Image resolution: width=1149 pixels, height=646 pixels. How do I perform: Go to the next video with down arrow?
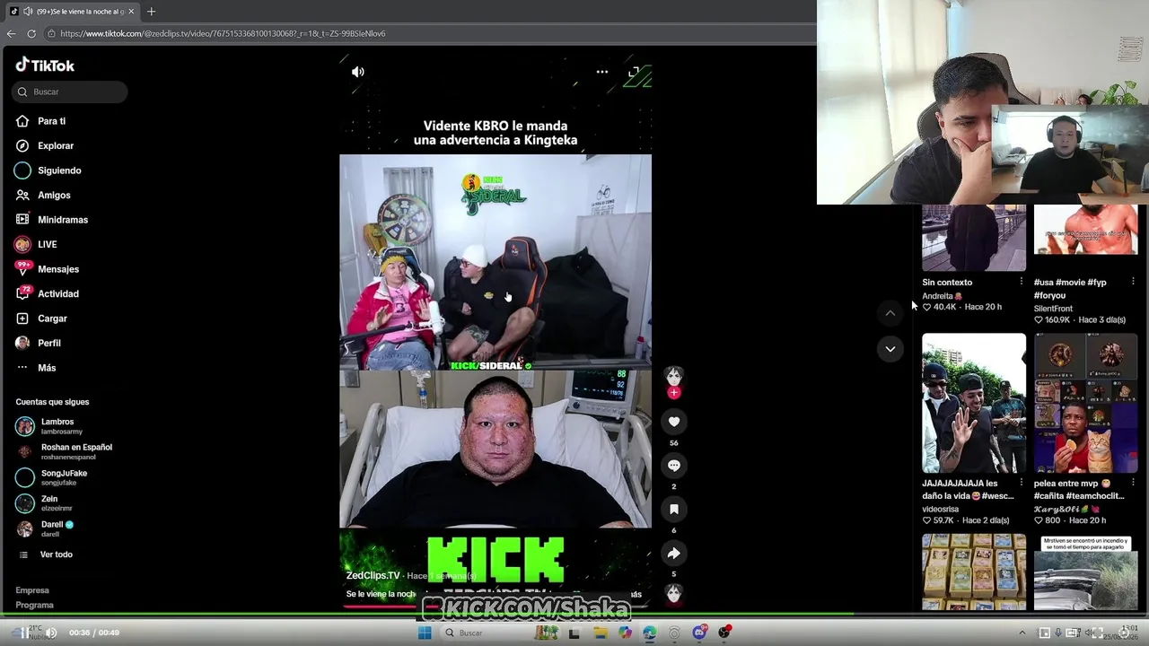pyautogui.click(x=890, y=349)
